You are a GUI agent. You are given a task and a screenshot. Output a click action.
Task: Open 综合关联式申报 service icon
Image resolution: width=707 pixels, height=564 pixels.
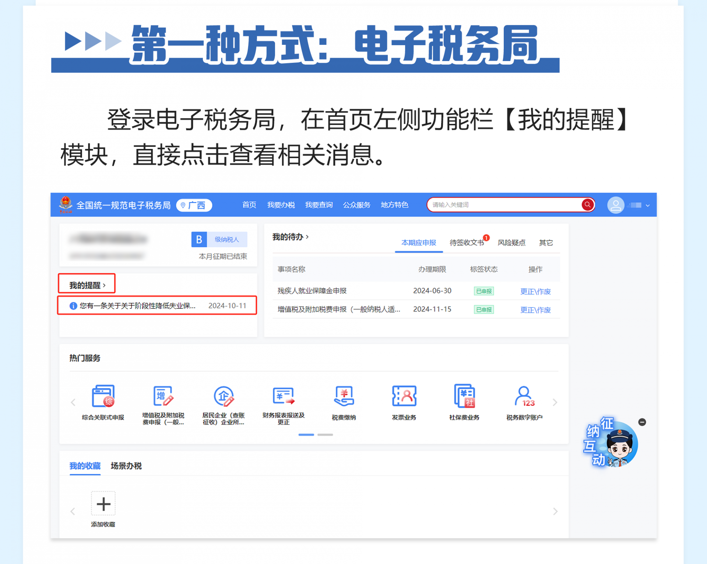click(x=103, y=396)
